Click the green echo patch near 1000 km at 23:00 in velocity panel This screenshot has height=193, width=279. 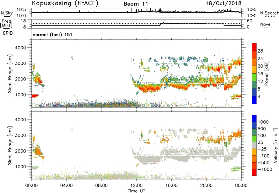(236, 169)
